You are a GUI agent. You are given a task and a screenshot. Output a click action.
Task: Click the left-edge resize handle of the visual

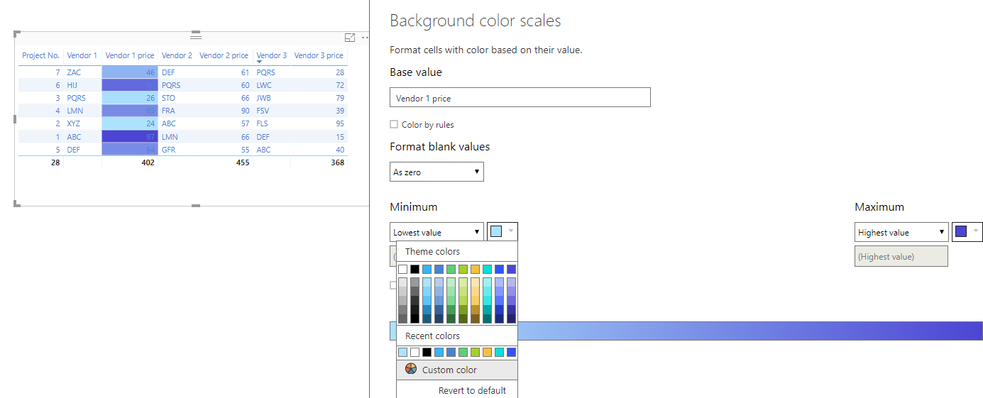point(15,119)
